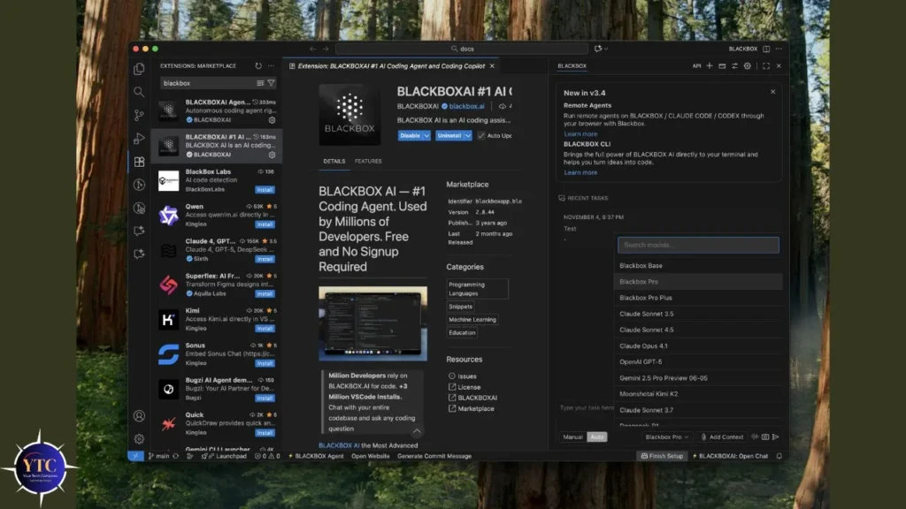Expand the BLACKBOX panel to fullscreen
This screenshot has width=906, height=509.
[x=766, y=65]
